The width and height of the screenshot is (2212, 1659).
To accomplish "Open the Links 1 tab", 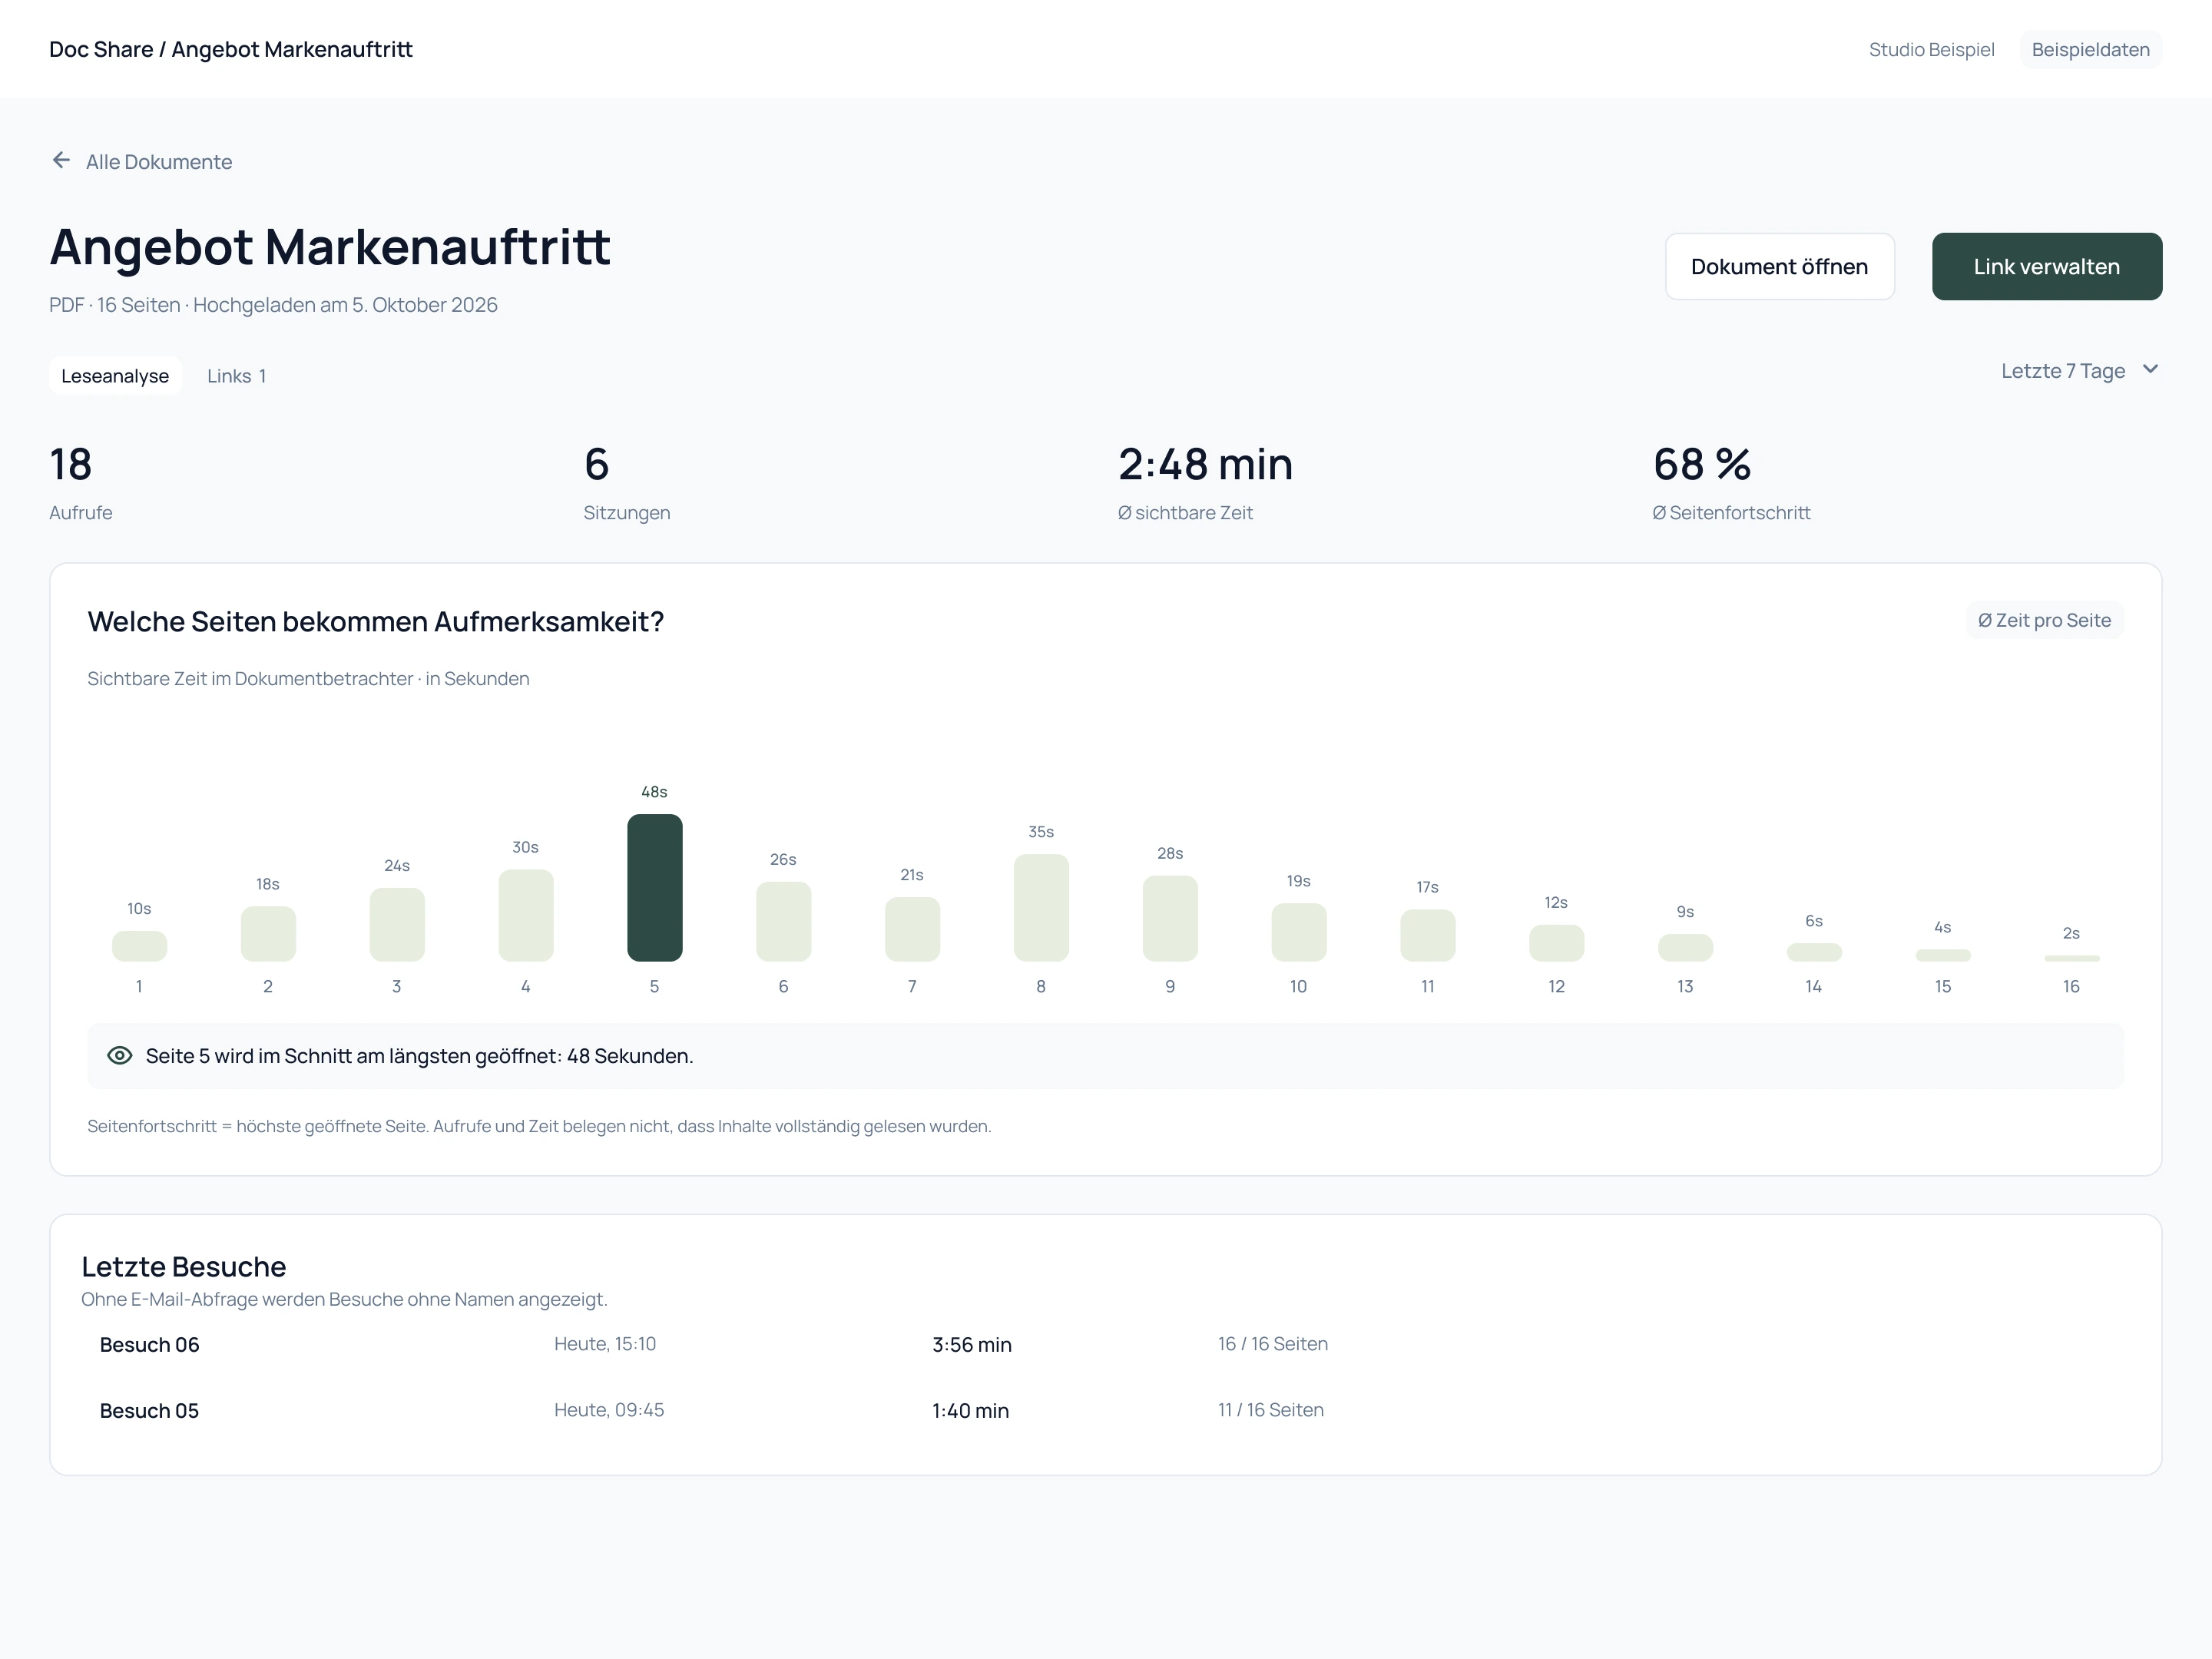I will (x=236, y=376).
